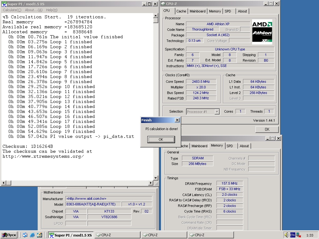Viewport: 319px width, 239px height.
Task: Click the Socket A (462) package field
Action: 218,35
